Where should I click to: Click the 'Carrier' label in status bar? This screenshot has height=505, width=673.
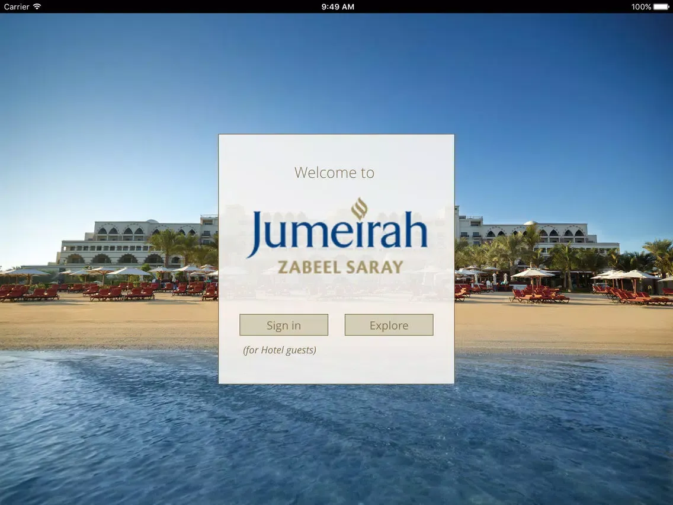point(17,7)
